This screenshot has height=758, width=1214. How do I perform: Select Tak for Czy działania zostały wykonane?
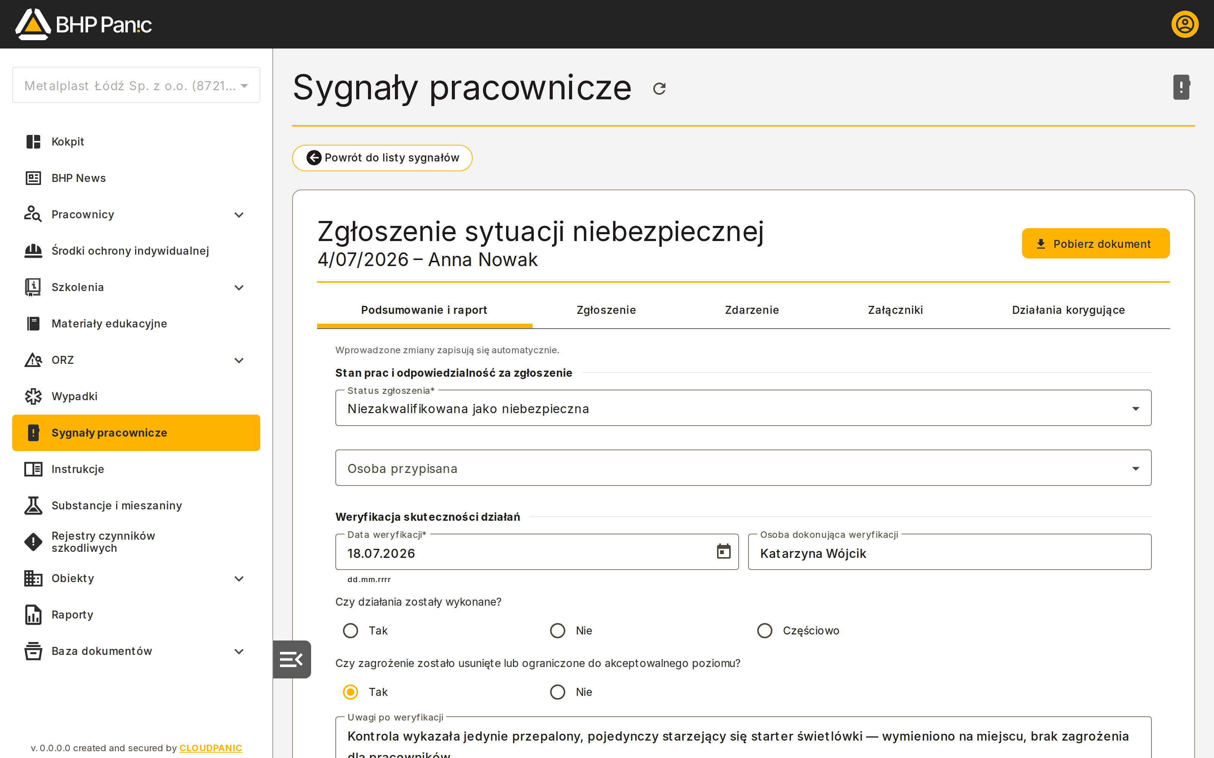click(x=350, y=631)
